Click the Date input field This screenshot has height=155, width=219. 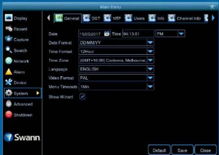tap(94, 34)
